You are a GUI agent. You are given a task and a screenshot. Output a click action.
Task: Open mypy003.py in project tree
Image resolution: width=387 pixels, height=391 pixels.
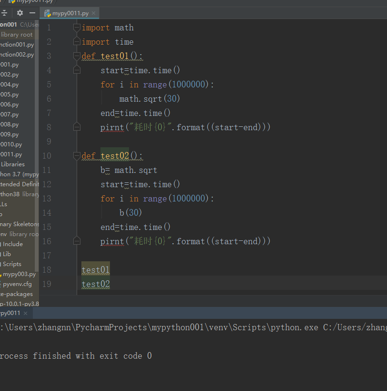(x=19, y=274)
